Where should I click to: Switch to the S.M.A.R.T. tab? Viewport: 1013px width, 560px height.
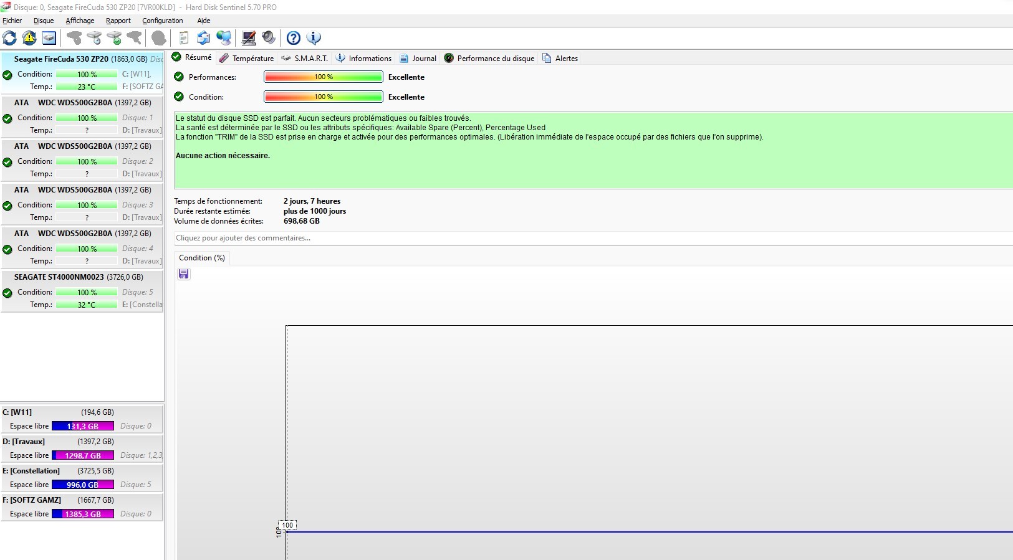pyautogui.click(x=305, y=58)
